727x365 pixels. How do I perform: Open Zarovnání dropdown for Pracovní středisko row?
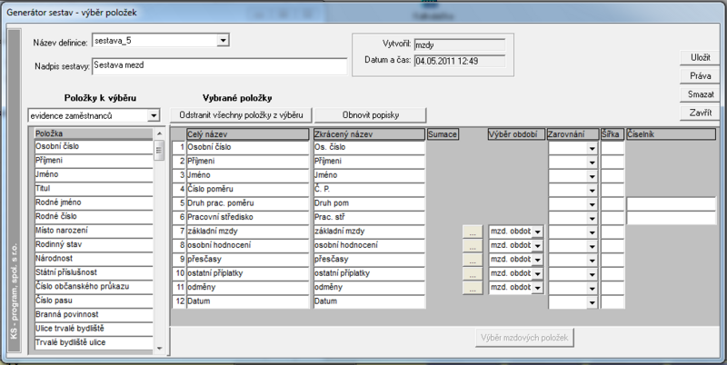click(x=592, y=218)
